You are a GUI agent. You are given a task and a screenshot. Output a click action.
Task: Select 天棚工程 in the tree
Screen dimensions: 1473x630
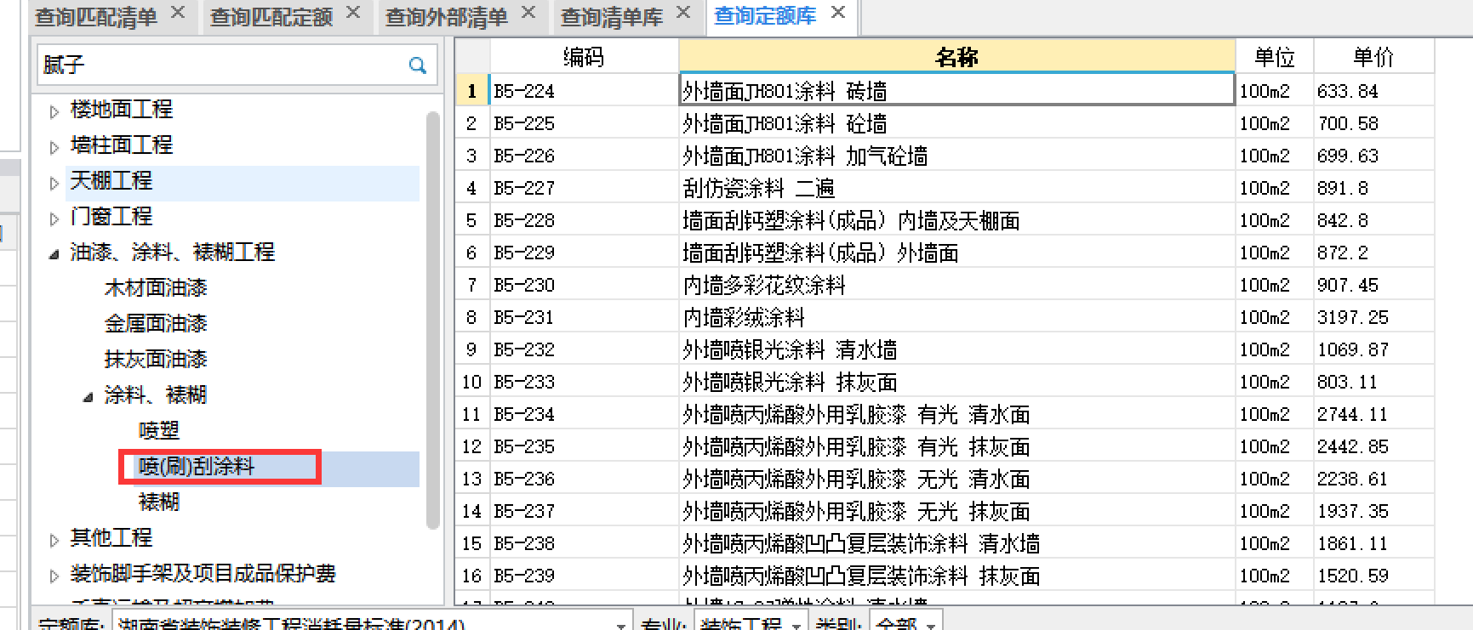(x=111, y=181)
